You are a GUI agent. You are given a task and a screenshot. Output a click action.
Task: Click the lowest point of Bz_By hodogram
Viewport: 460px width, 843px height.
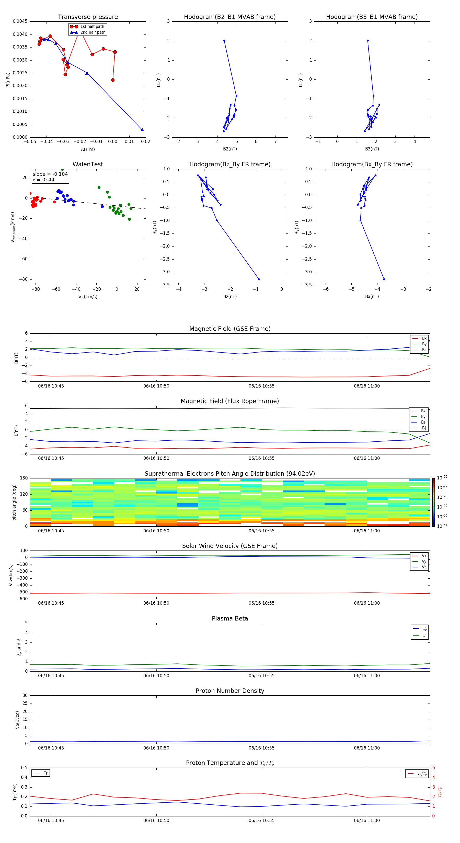pyautogui.click(x=259, y=279)
